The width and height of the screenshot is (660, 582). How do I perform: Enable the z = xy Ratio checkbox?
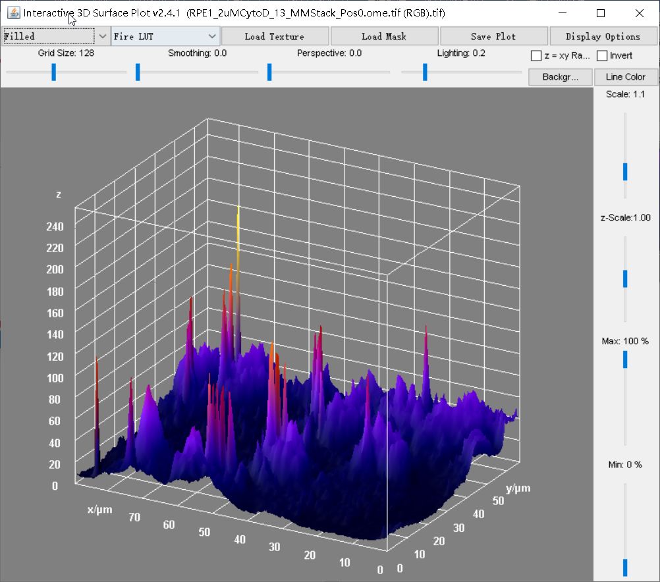coord(536,56)
